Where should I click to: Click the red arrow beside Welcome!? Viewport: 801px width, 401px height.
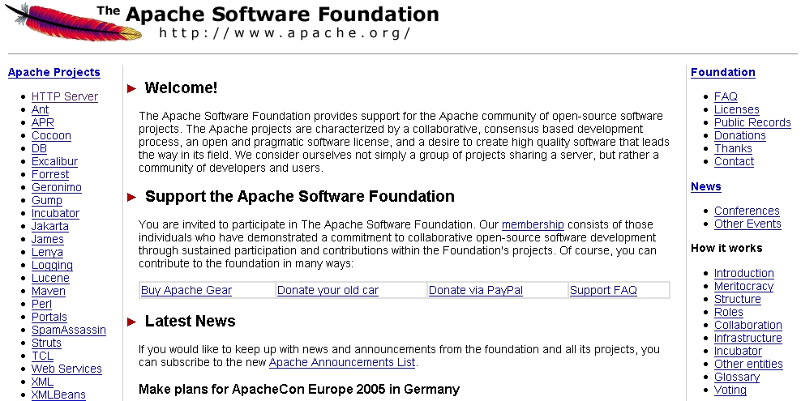click(x=132, y=89)
